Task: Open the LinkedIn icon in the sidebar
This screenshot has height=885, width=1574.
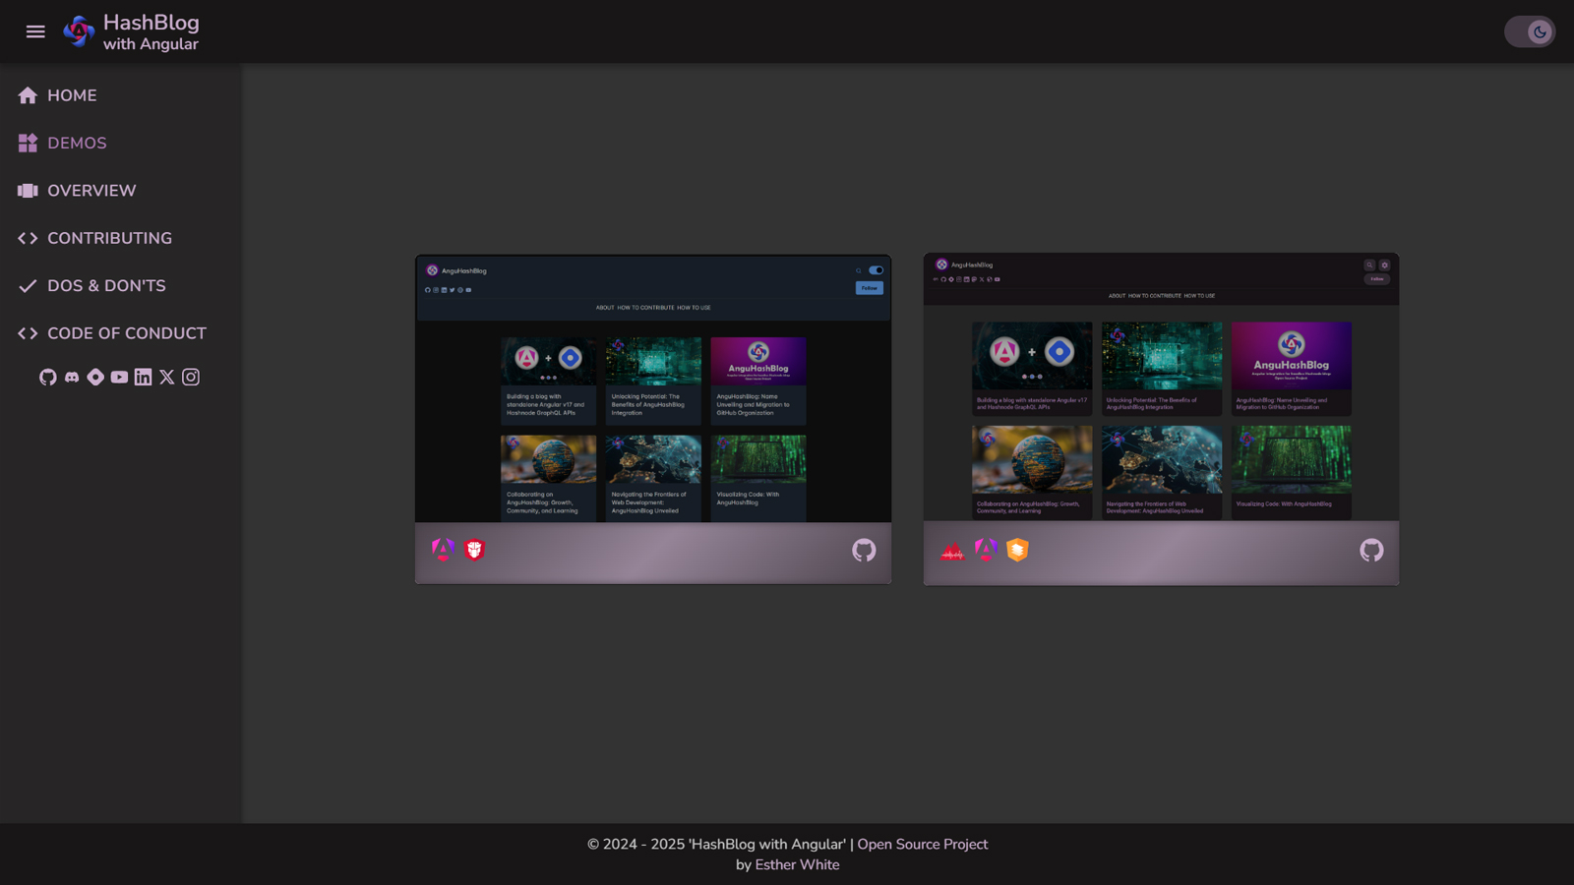Action: click(x=143, y=378)
